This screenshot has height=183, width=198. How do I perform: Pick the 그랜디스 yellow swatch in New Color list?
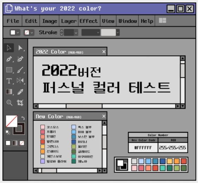tap(43, 146)
